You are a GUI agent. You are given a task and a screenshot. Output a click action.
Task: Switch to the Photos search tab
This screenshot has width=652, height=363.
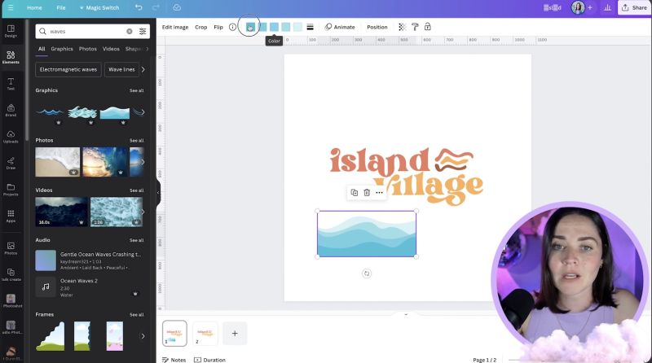(x=88, y=49)
